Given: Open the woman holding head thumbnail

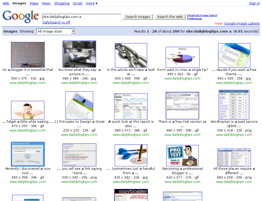Looking at the screenshot, I should coord(28,110).
